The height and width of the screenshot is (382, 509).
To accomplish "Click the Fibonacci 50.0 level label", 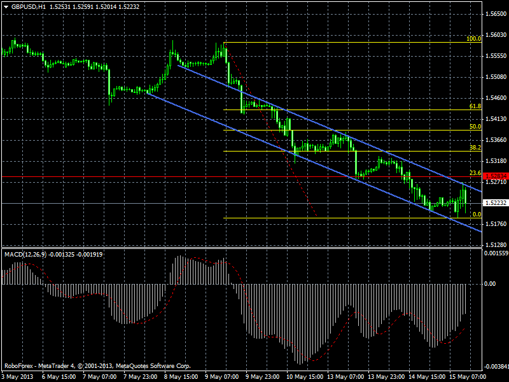I will click(x=475, y=127).
